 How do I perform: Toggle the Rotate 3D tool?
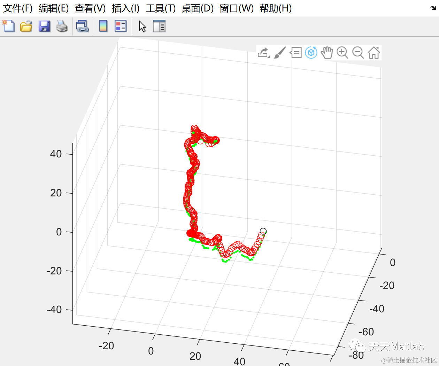pyautogui.click(x=311, y=53)
